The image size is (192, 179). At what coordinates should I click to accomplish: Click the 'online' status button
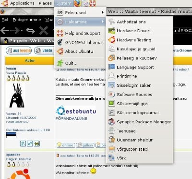click(66, 145)
